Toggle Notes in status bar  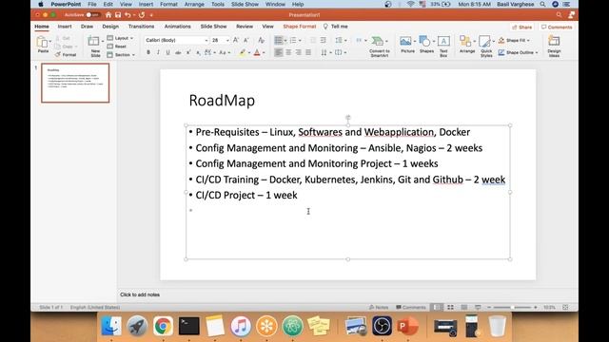point(379,307)
